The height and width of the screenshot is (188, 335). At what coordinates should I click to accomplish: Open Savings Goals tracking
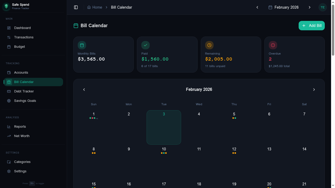pos(25,101)
